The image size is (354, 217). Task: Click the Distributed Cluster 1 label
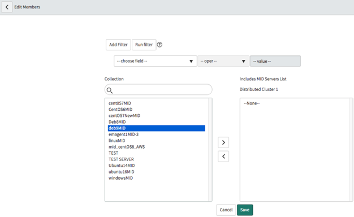tap(259, 89)
